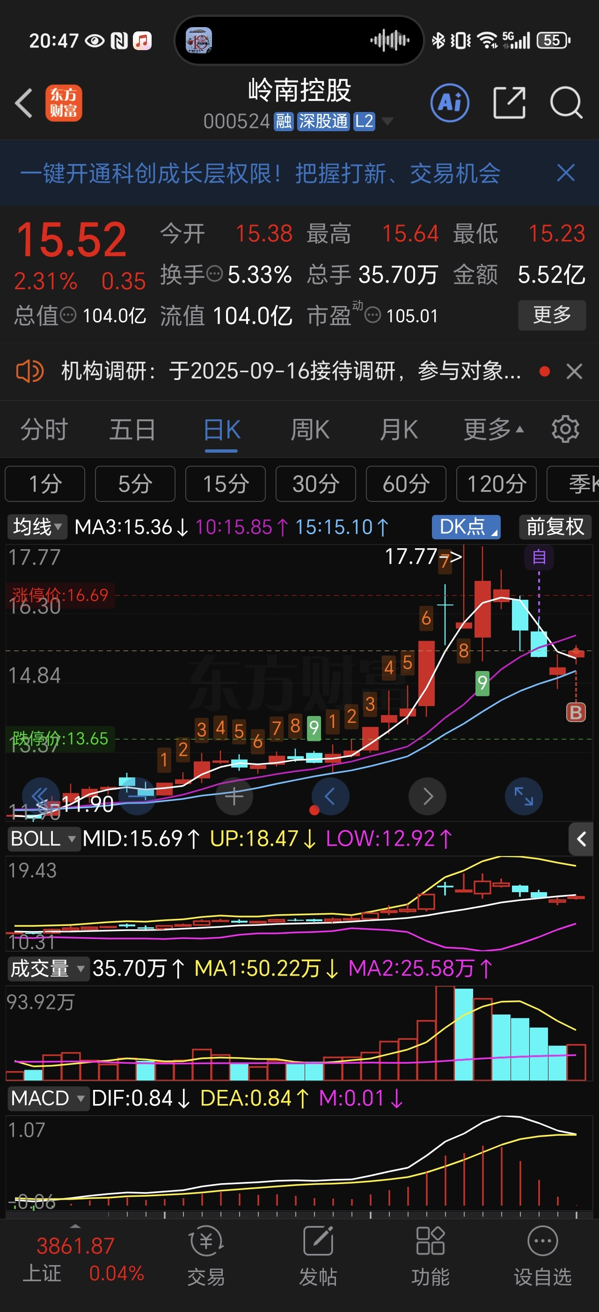Open the 均线 indicator dropdown
This screenshot has height=1312, width=599.
37,527
